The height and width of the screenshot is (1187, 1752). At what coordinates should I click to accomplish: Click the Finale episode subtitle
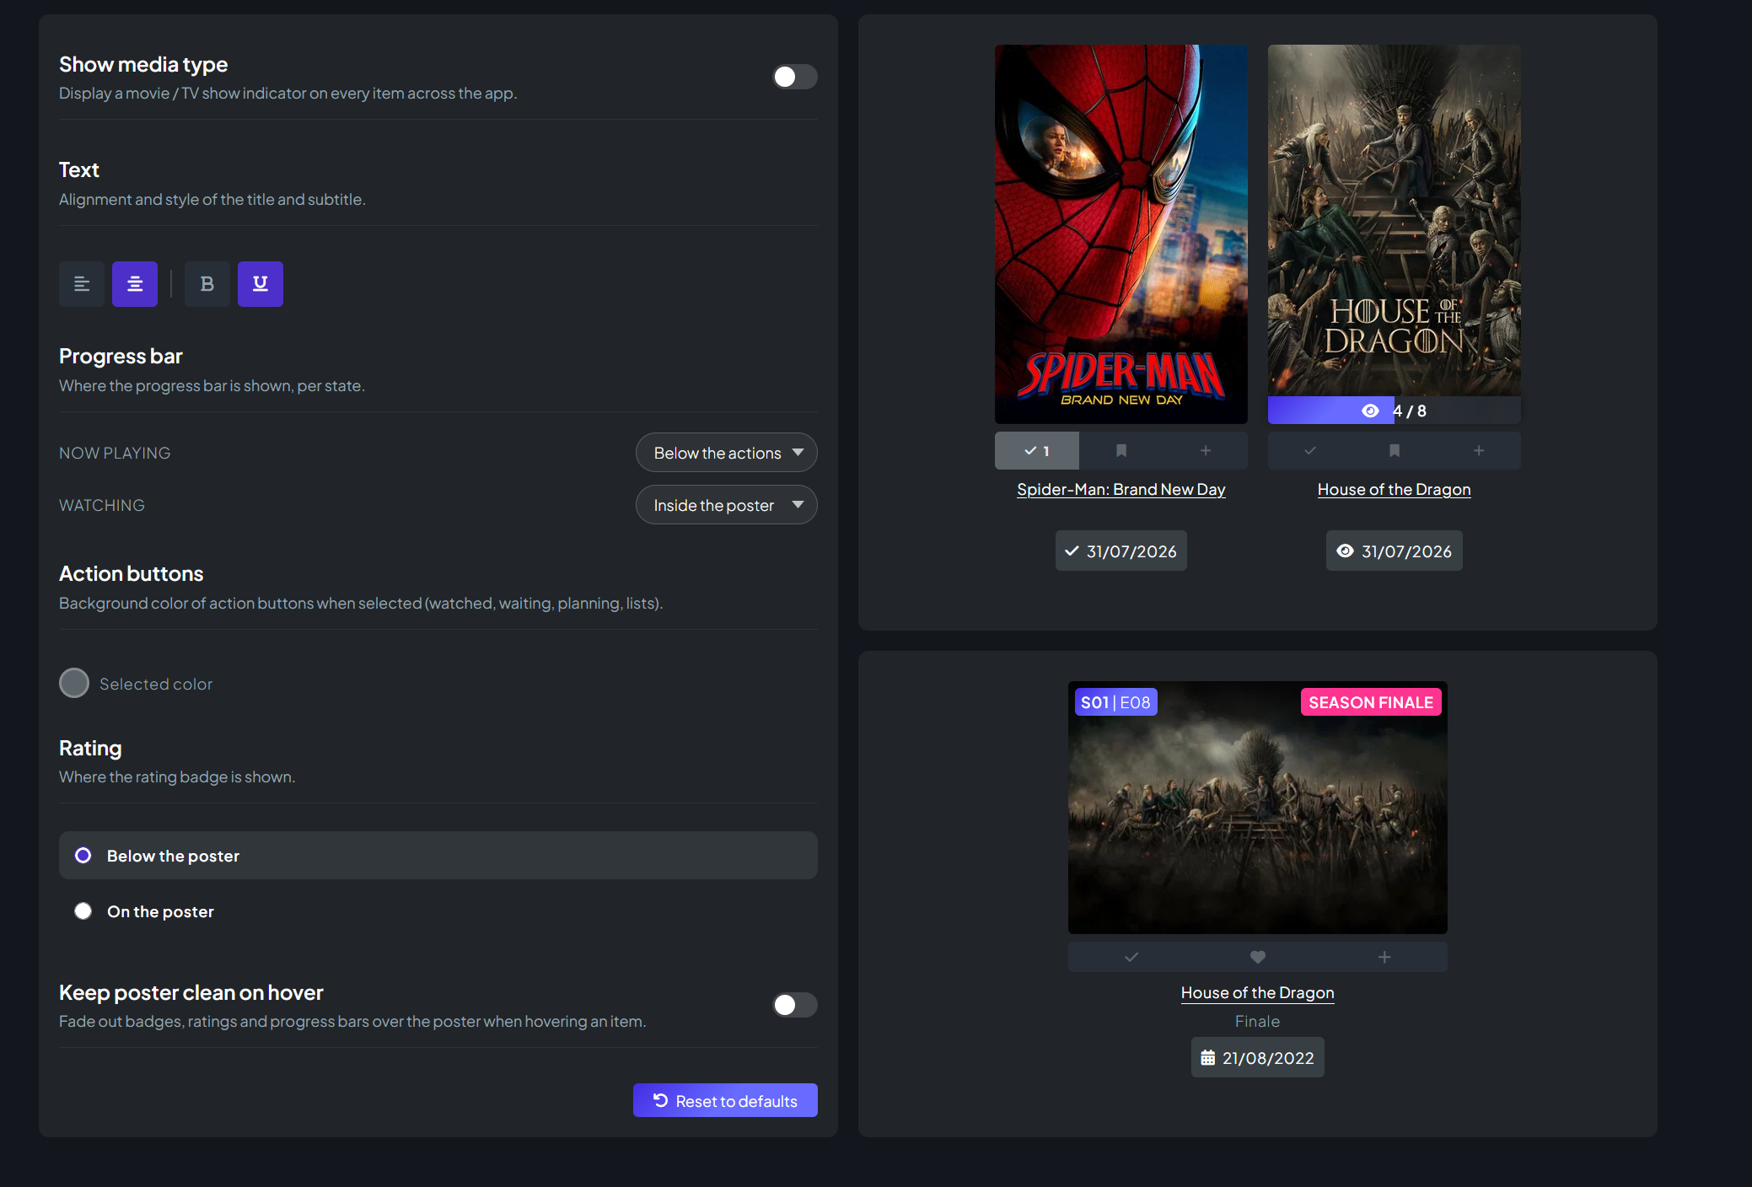coord(1258,1022)
